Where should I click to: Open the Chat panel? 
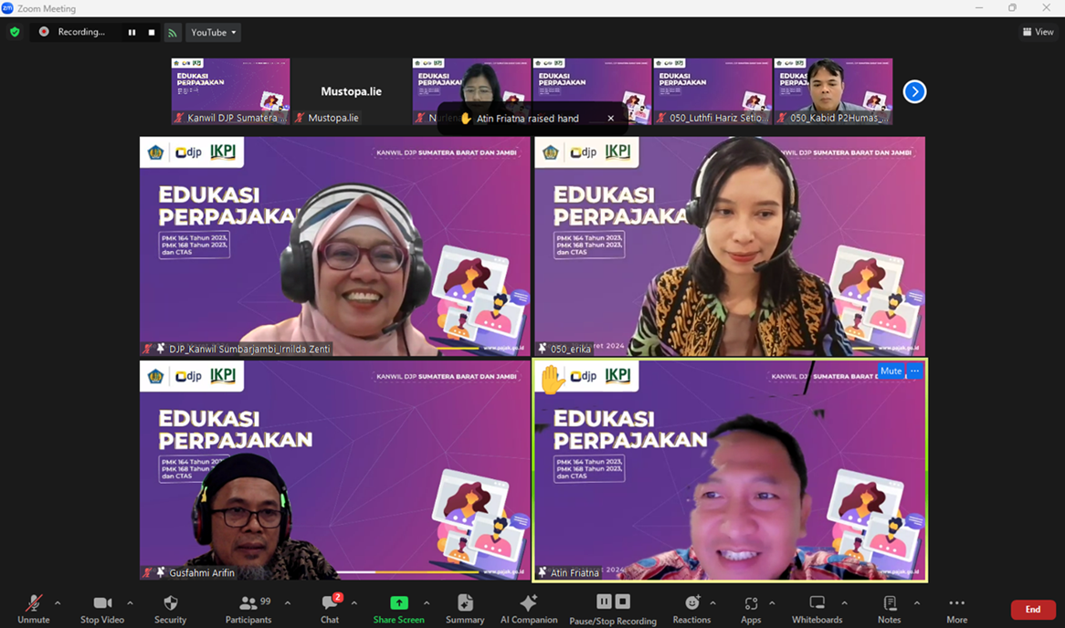pyautogui.click(x=330, y=603)
